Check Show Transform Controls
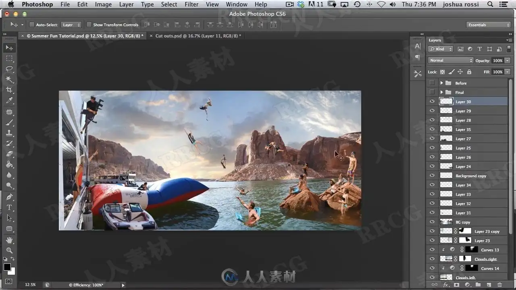 tap(89, 25)
